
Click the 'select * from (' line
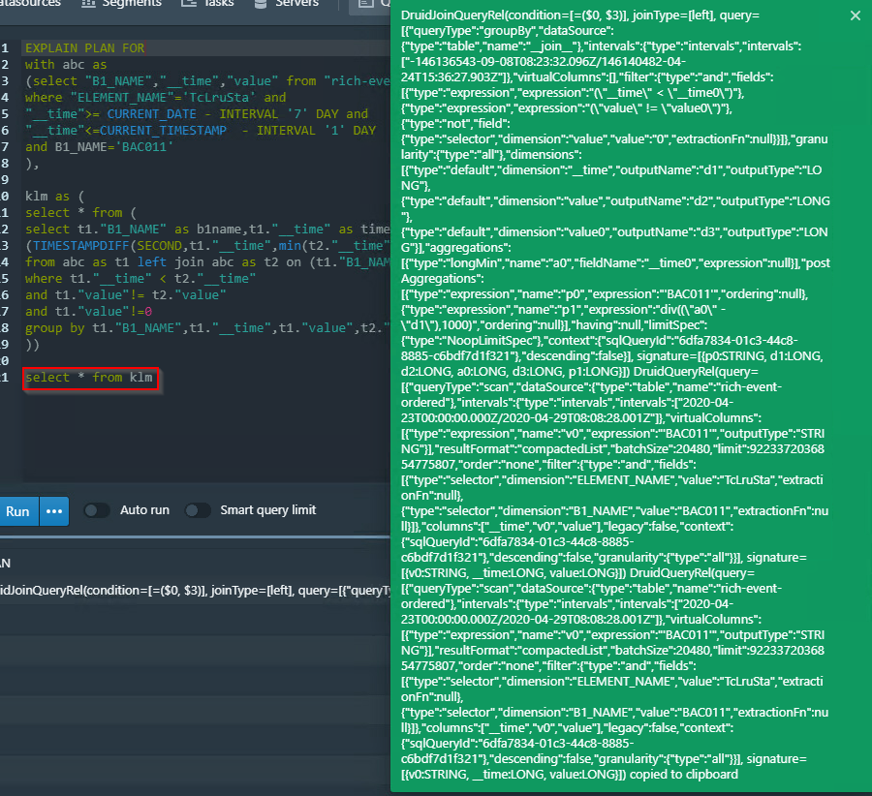[80, 213]
